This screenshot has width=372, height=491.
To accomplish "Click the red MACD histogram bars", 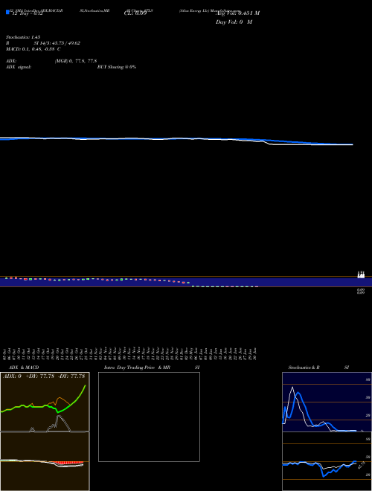I will click(68, 463).
